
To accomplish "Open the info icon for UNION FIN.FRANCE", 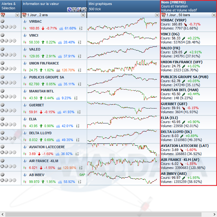I will coord(25,63).
